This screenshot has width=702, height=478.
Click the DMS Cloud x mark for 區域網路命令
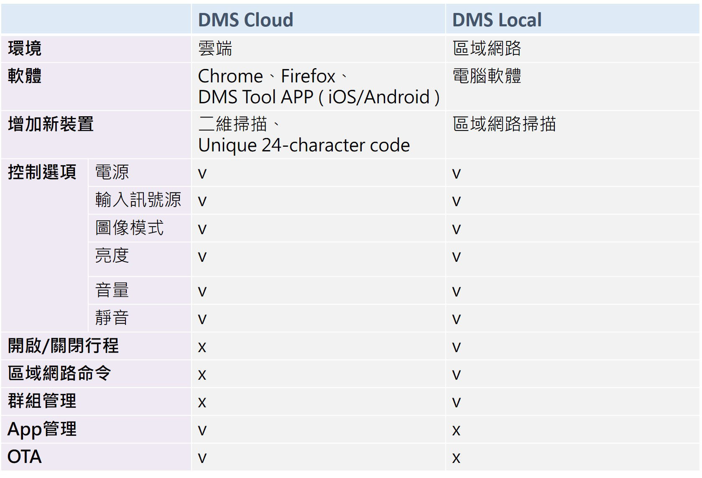pos(202,375)
